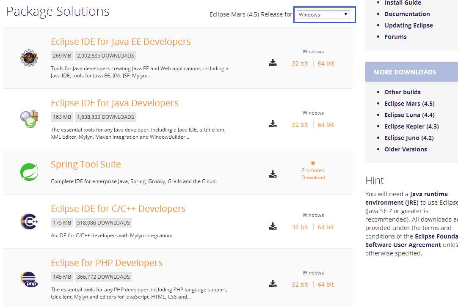Viewport: 458px width, 307px height.
Task: Download 64 bit Java EE Developers package
Action: pos(326,63)
